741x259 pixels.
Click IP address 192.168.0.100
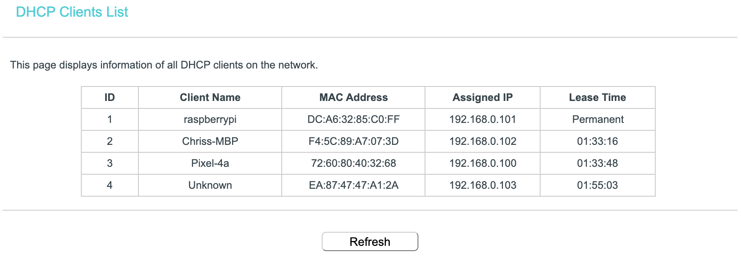tap(483, 163)
